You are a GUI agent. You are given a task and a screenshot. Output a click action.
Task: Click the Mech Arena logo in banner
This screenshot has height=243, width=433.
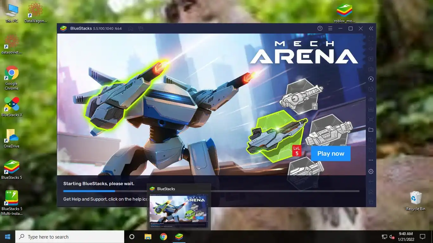(304, 52)
